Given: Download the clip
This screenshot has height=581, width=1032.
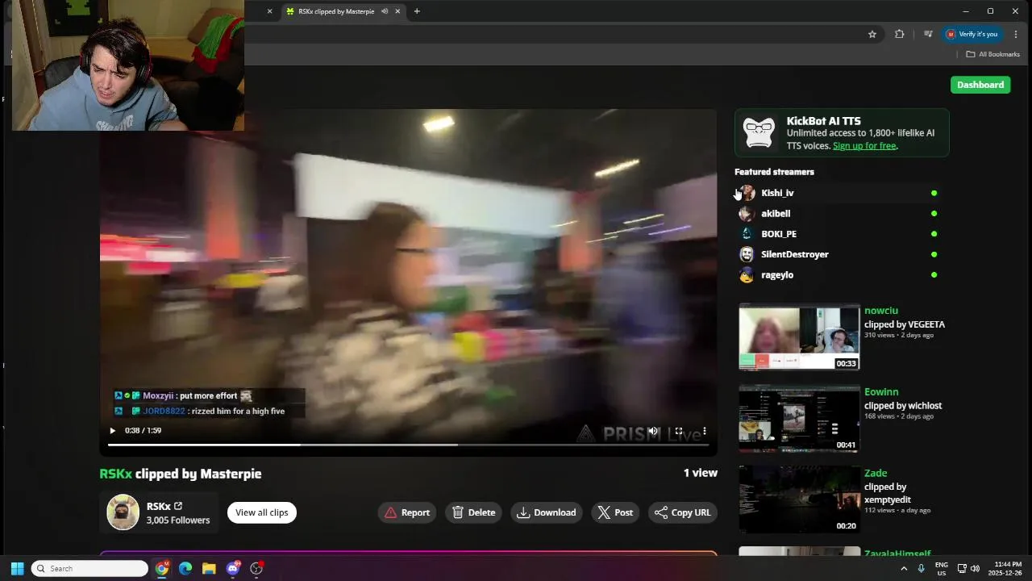Looking at the screenshot, I should [x=547, y=512].
